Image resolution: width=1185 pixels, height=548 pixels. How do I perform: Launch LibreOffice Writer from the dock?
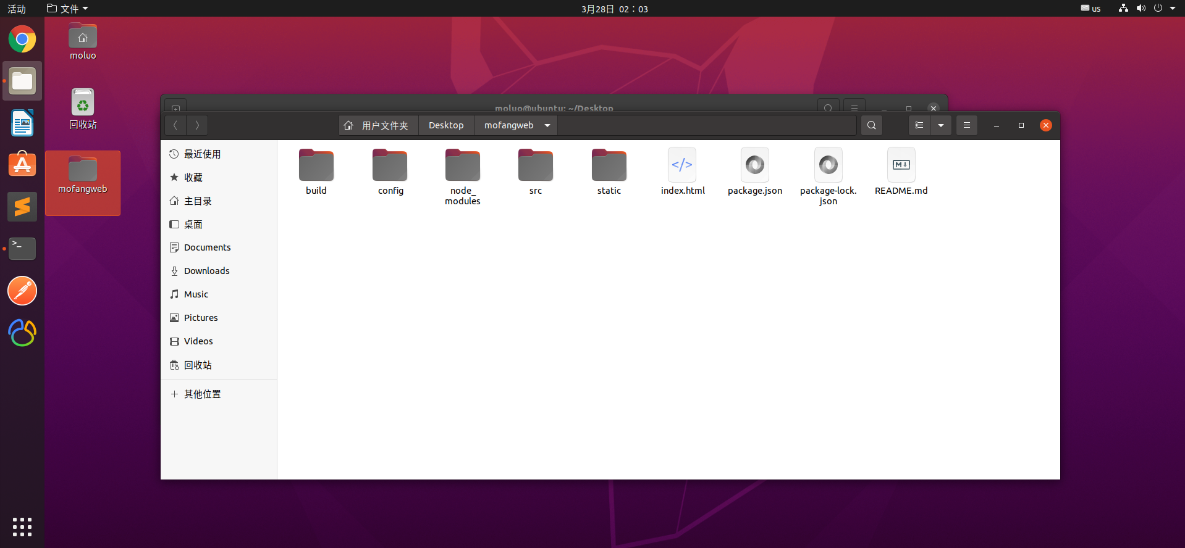(x=22, y=123)
